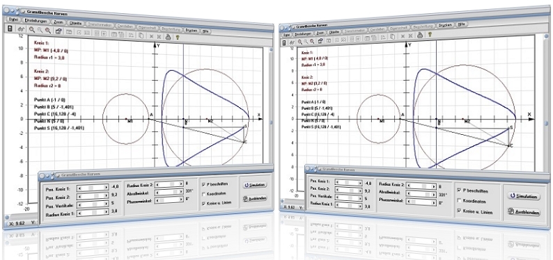Toggle 'P beschriften' checkbox in left control panel
The height and width of the screenshot is (260, 553).
tap(203, 184)
